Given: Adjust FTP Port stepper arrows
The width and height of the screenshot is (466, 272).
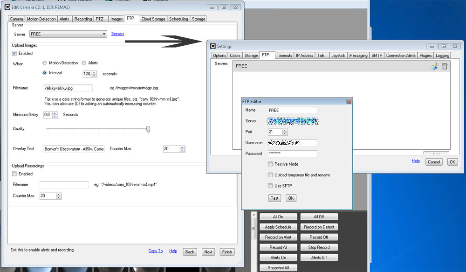Looking at the screenshot, I should point(285,132).
